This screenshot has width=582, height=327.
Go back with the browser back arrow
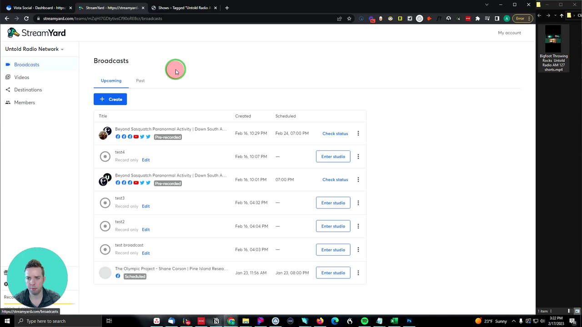7,19
